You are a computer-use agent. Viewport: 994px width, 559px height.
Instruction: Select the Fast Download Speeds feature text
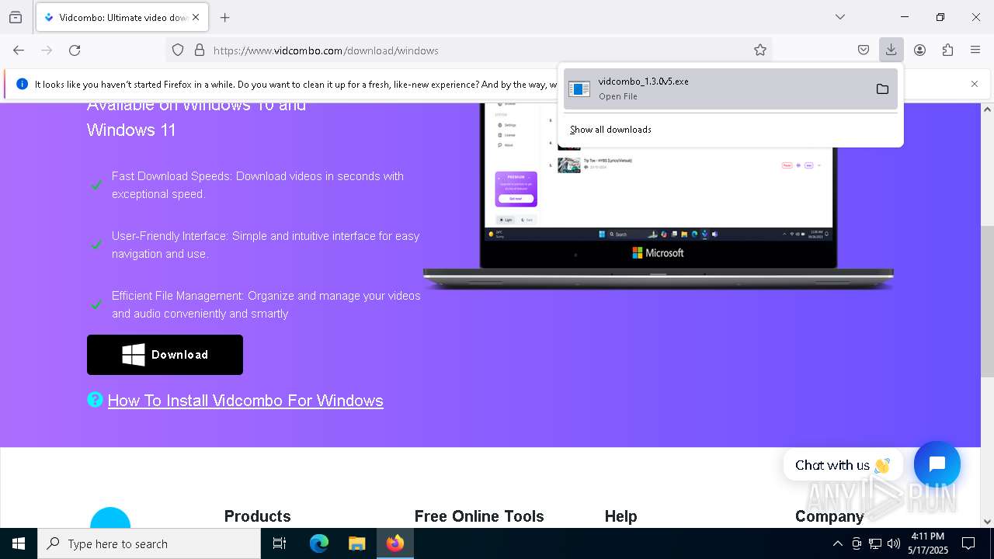click(258, 185)
